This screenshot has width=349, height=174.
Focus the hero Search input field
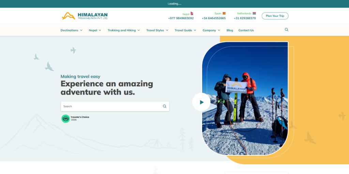(111, 106)
